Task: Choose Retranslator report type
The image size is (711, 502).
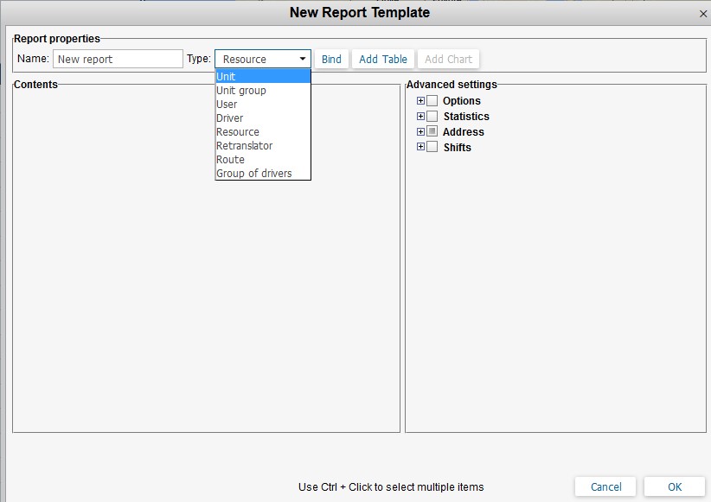Action: (x=245, y=146)
